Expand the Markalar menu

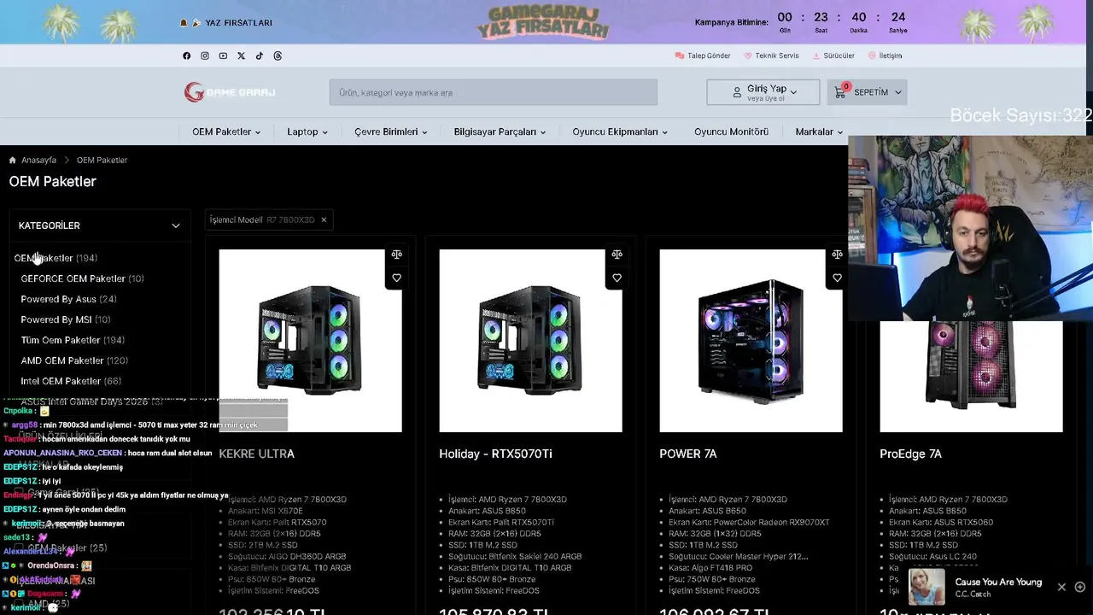pos(819,132)
